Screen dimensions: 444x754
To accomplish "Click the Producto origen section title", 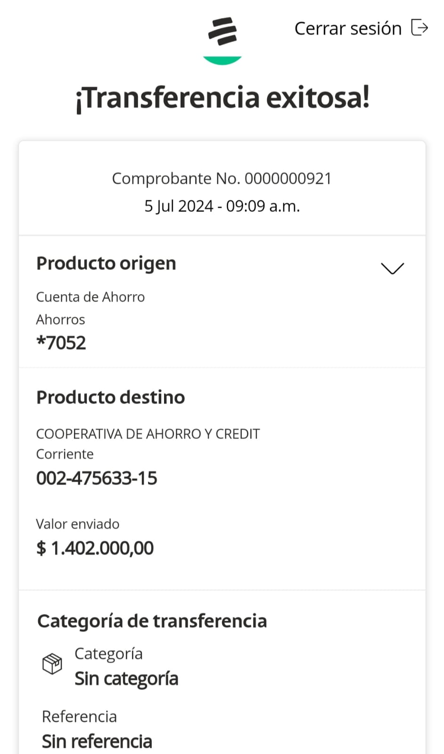I will pos(106,263).
